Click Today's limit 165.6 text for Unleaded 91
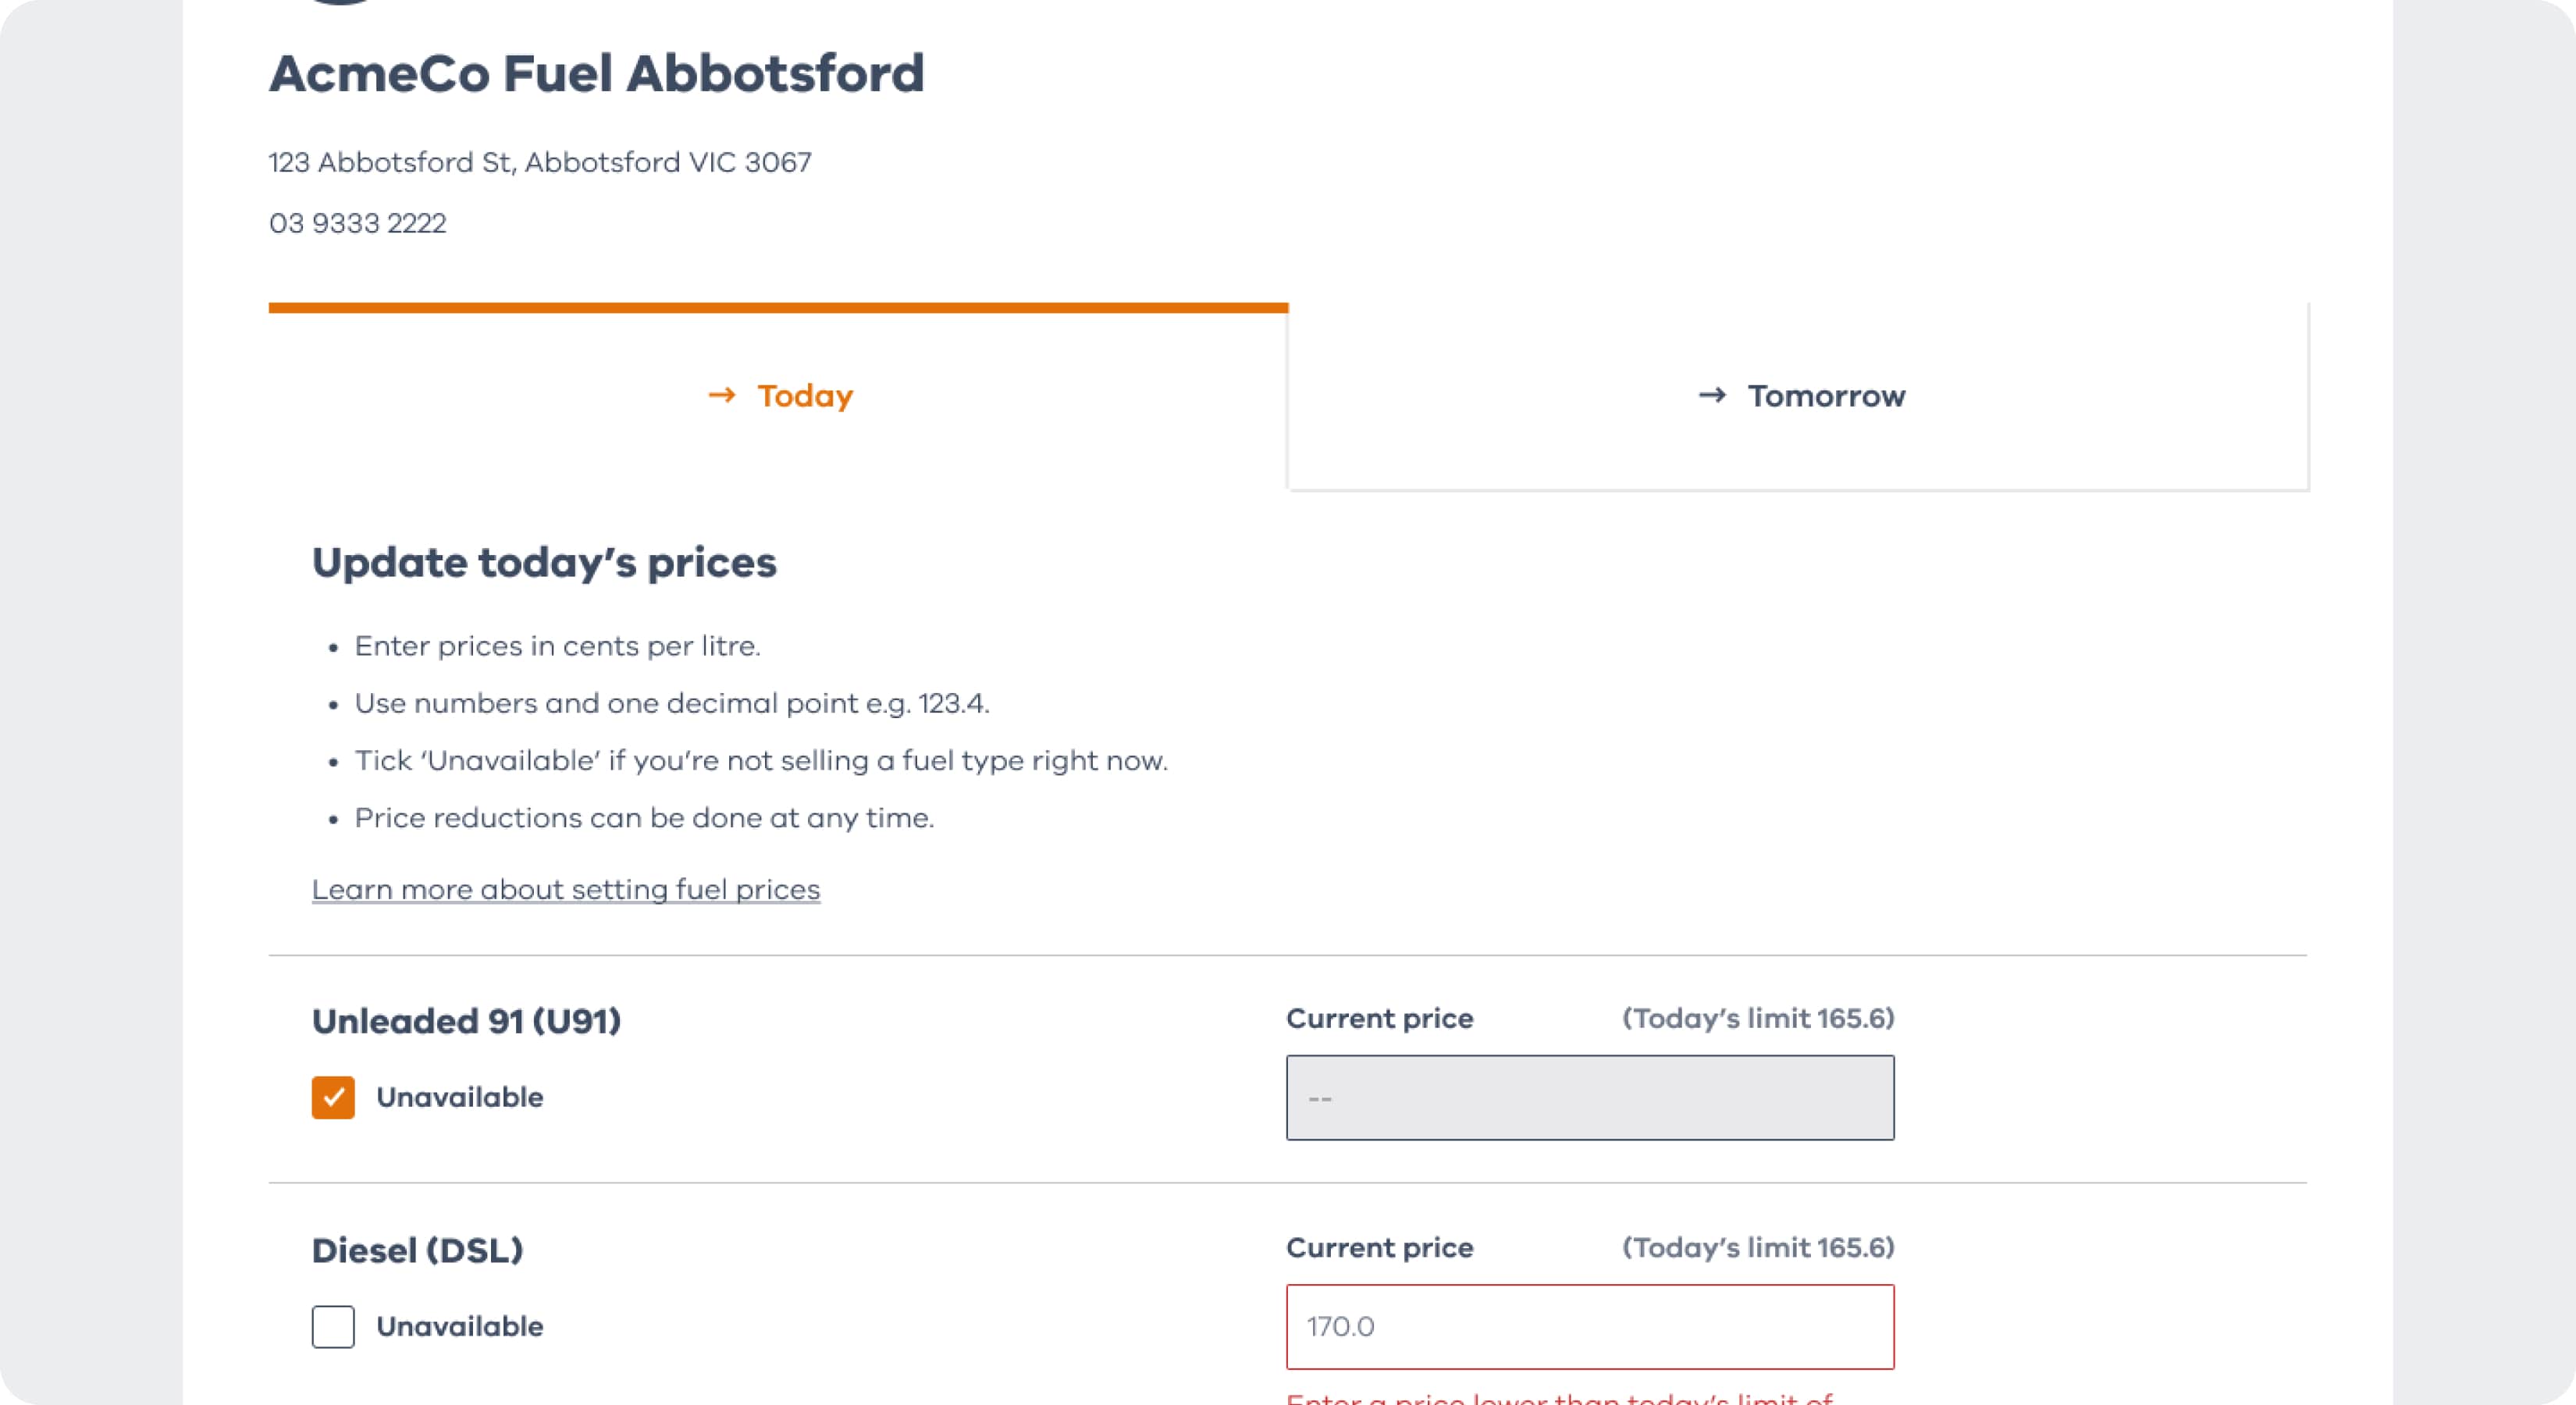Image resolution: width=2576 pixels, height=1405 pixels. (x=1757, y=1018)
